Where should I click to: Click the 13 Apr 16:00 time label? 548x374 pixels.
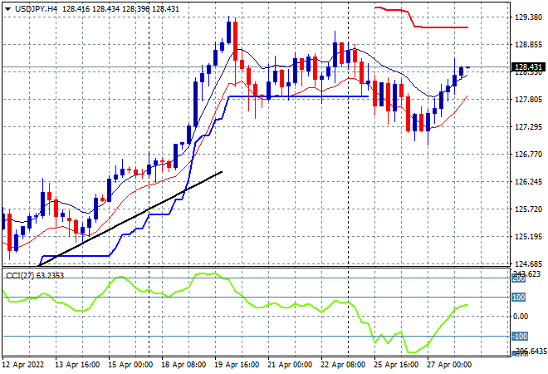[77, 365]
